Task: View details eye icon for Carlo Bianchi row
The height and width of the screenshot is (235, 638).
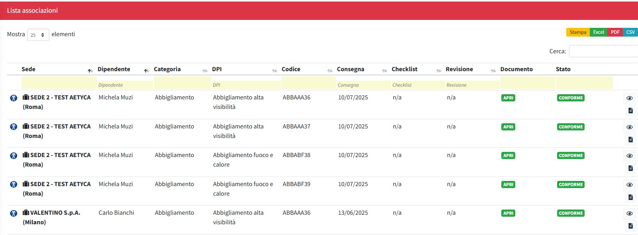Action: pyautogui.click(x=630, y=214)
